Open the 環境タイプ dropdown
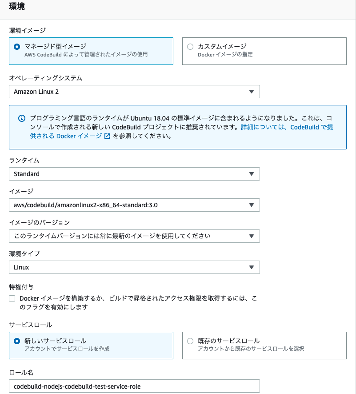 pos(133,267)
